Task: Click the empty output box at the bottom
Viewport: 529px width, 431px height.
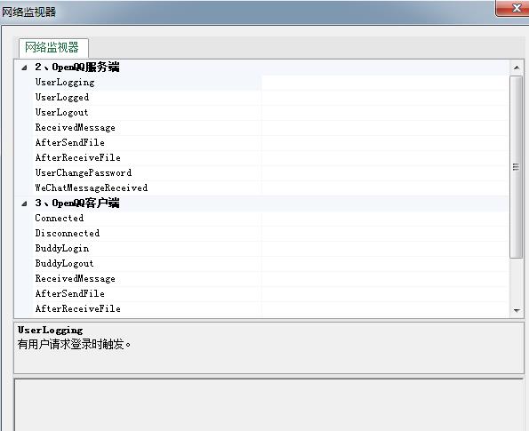Action: (269, 405)
